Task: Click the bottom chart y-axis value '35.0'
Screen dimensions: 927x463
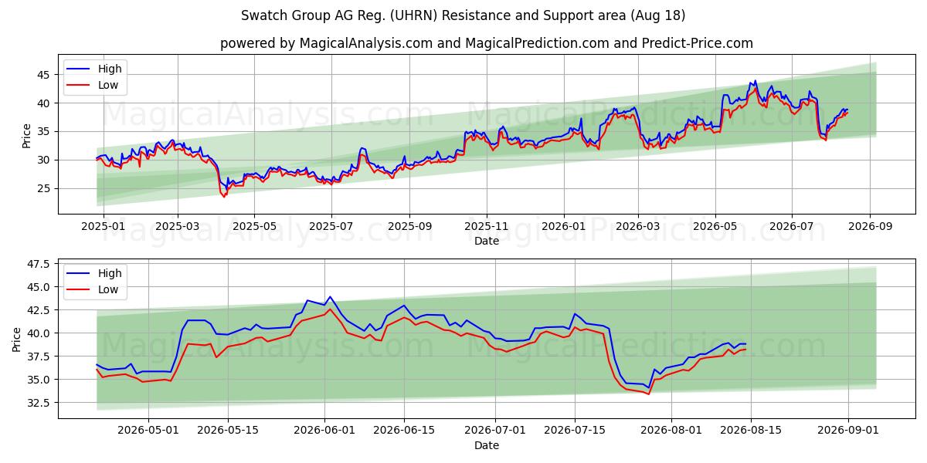Action: tap(39, 380)
